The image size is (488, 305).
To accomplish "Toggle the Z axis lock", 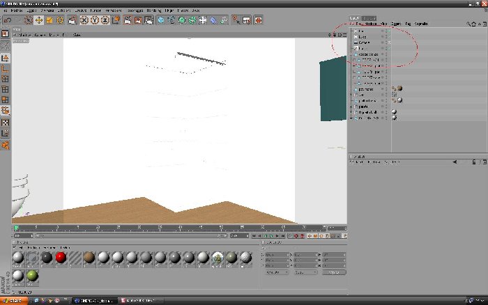I will click(x=105, y=20).
